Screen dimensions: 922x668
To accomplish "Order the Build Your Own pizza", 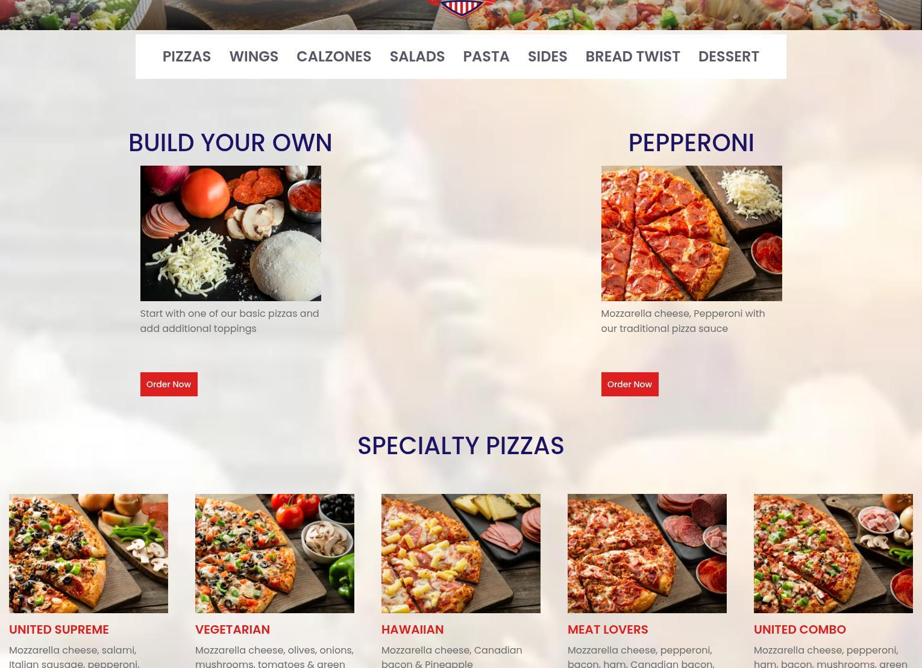I will point(169,384).
